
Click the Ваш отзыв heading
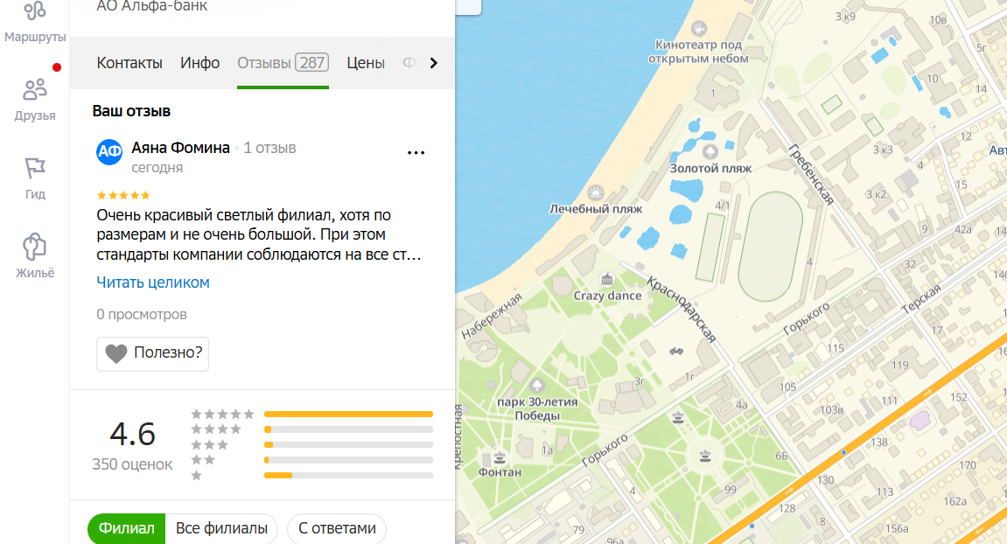(131, 111)
